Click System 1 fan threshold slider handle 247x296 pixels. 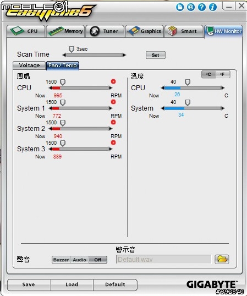coord(63,103)
